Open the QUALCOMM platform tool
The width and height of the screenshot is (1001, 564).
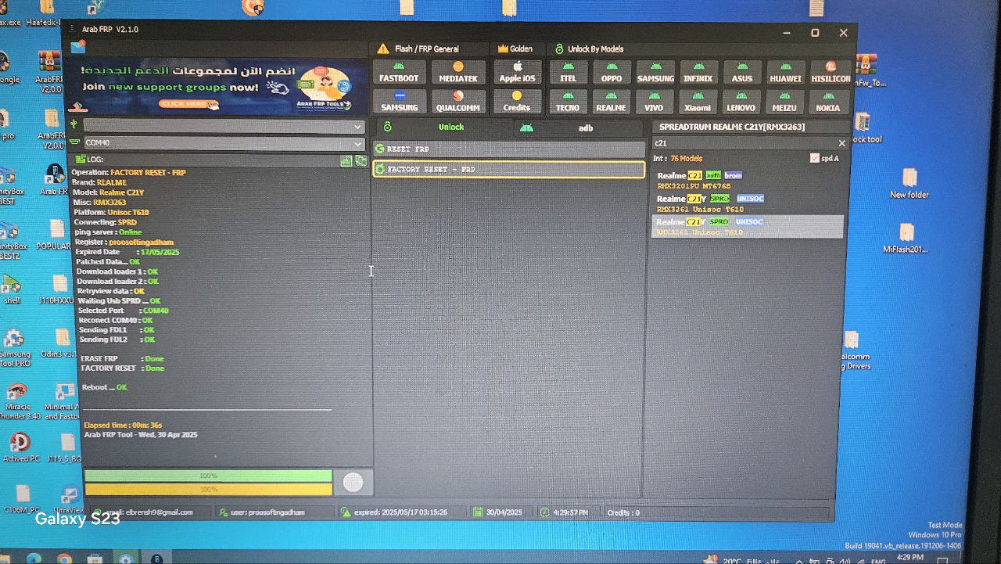pyautogui.click(x=457, y=102)
